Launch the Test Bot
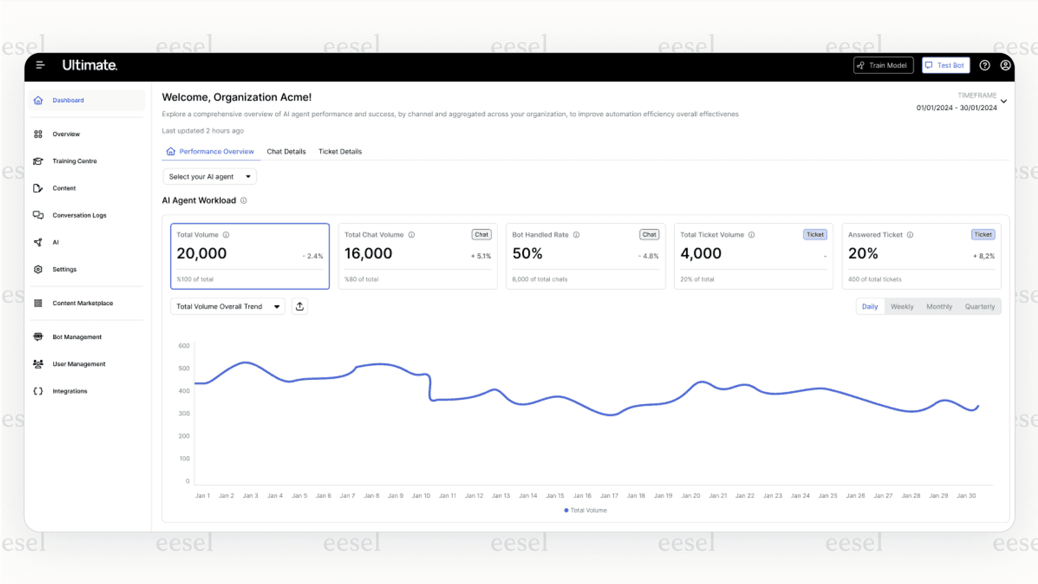1038x584 pixels. pos(945,65)
